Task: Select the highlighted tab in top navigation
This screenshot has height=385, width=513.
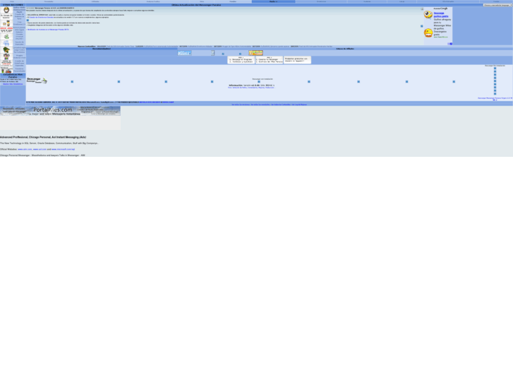Action: [x=273, y=1]
